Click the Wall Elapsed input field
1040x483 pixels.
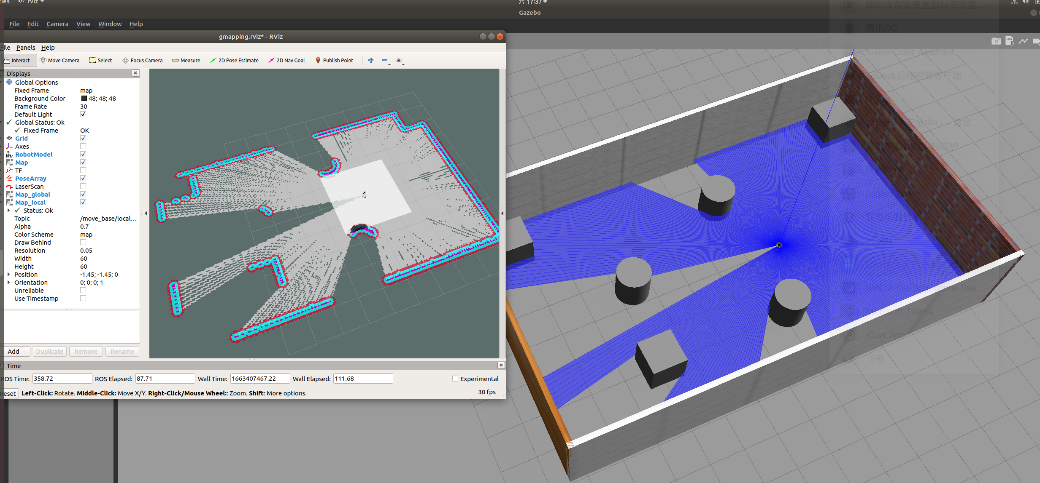point(363,379)
